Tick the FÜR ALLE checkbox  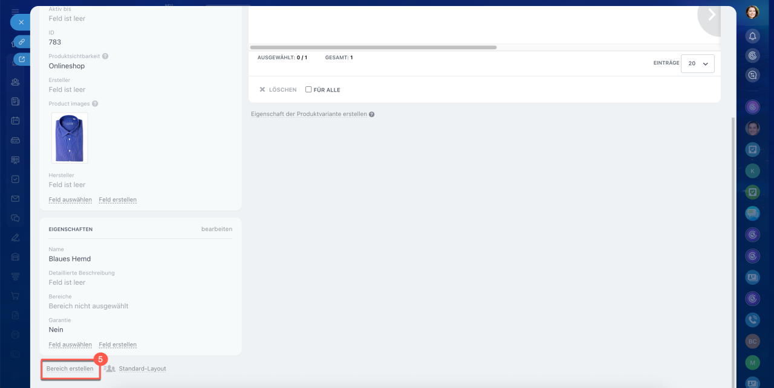pyautogui.click(x=308, y=89)
